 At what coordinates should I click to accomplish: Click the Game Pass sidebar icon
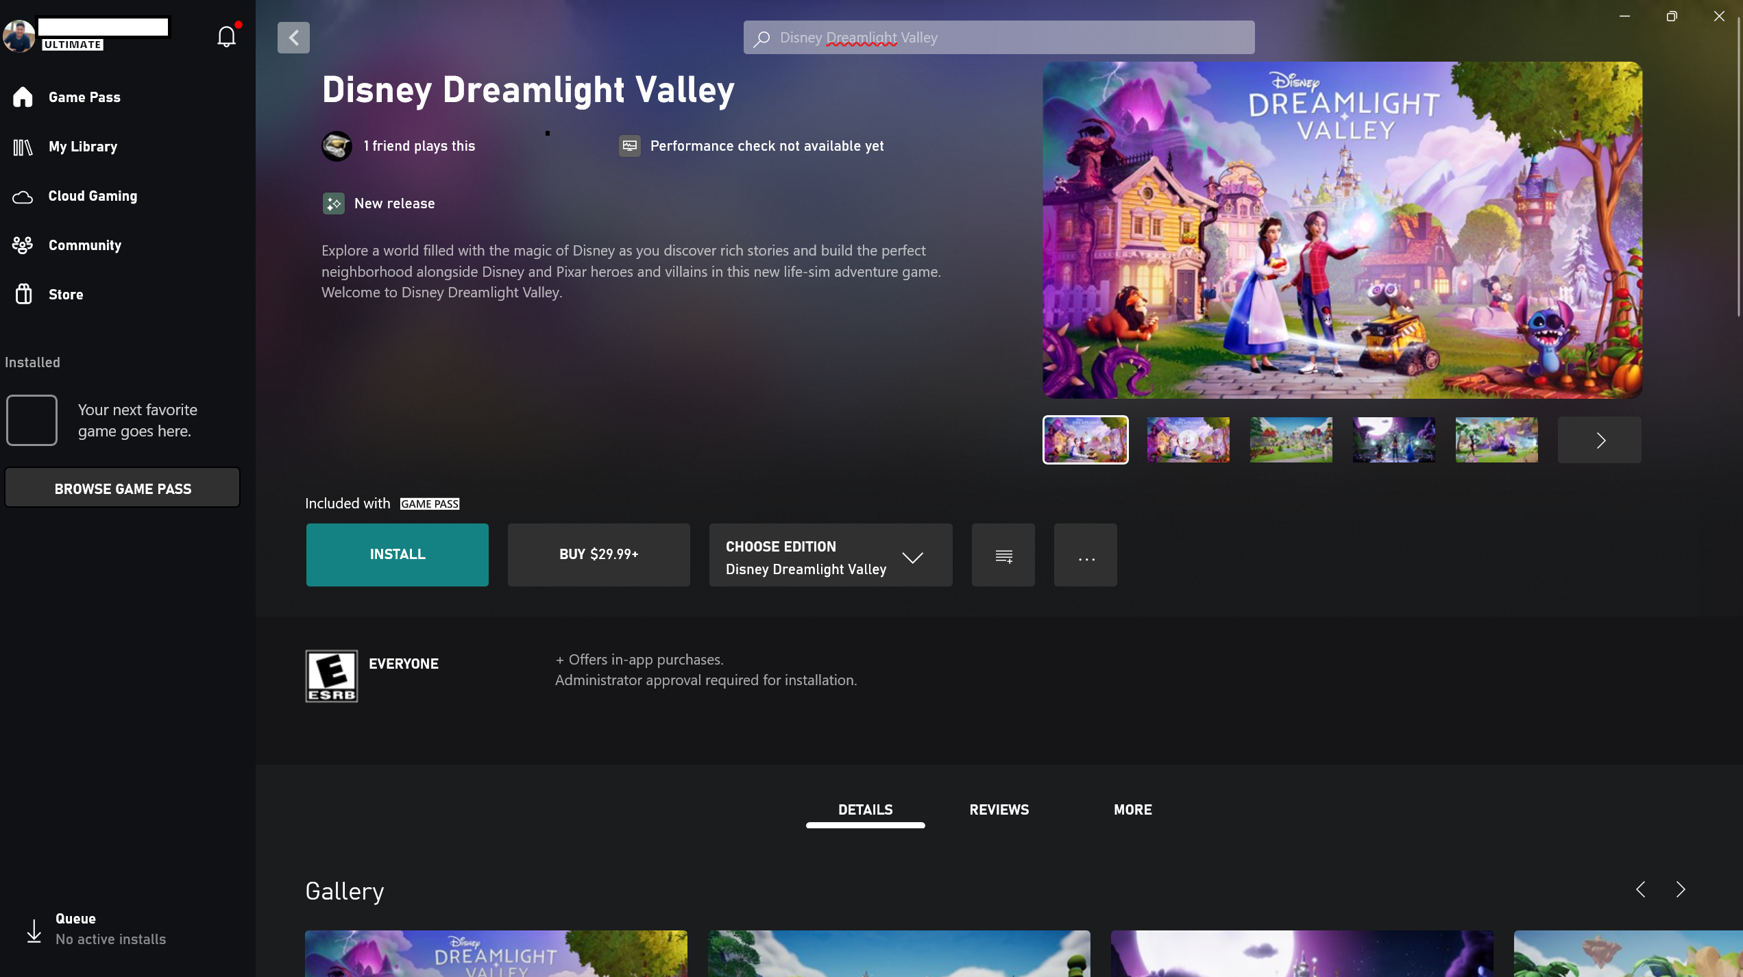pos(24,97)
